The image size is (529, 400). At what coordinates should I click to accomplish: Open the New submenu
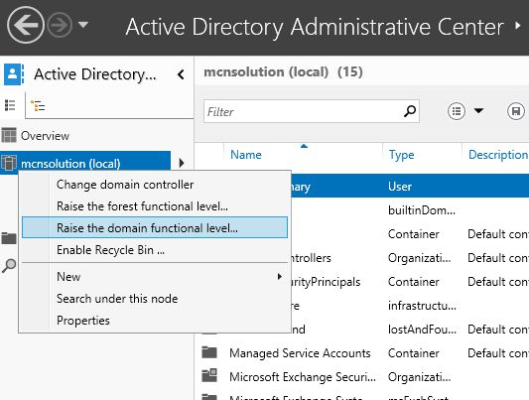click(155, 277)
